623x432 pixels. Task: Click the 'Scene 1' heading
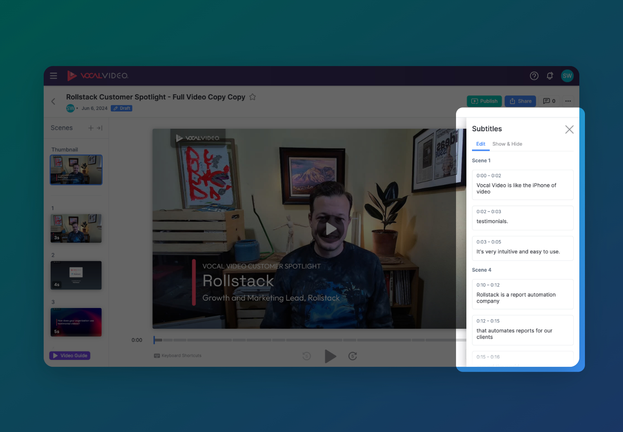pos(481,161)
